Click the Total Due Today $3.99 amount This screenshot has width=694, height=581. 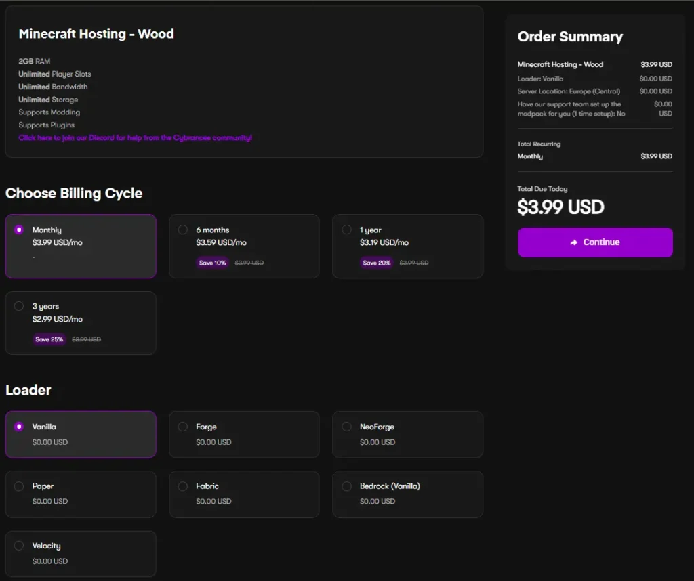point(560,207)
